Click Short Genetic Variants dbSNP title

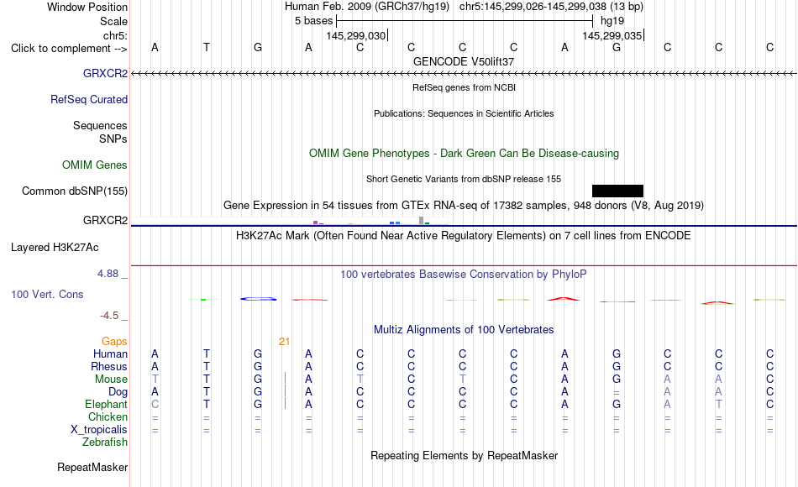(x=464, y=179)
